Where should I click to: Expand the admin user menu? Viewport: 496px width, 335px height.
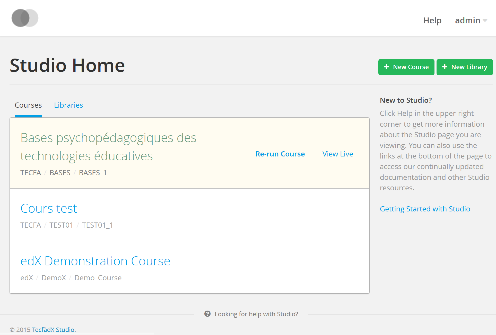471,21
